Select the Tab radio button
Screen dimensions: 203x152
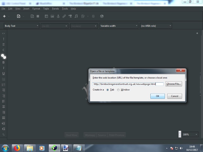[x=108, y=90]
